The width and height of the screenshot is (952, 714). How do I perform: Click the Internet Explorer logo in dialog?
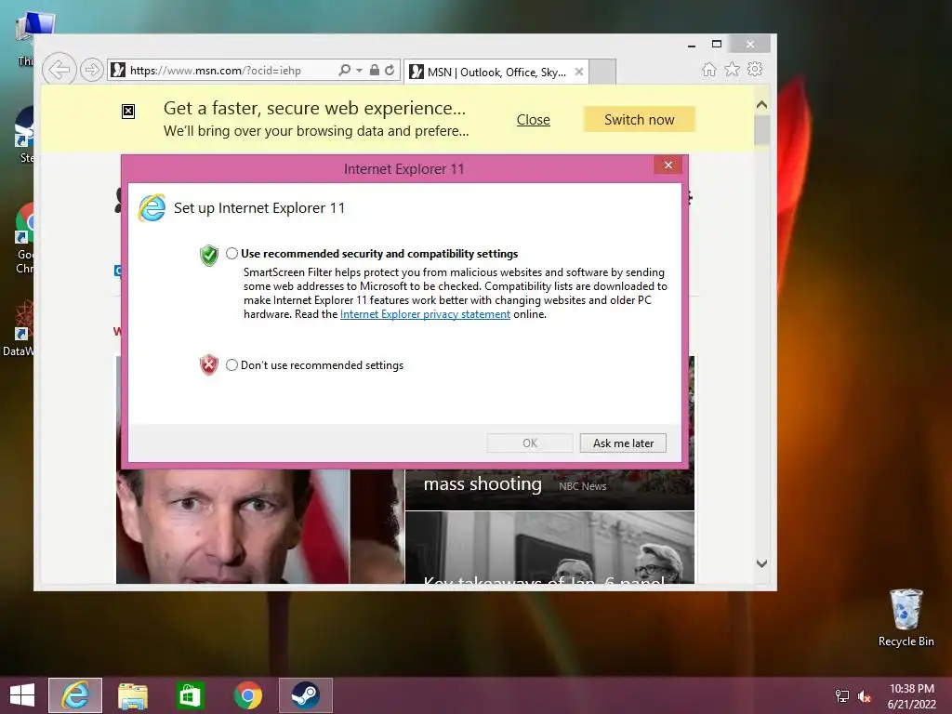click(152, 208)
